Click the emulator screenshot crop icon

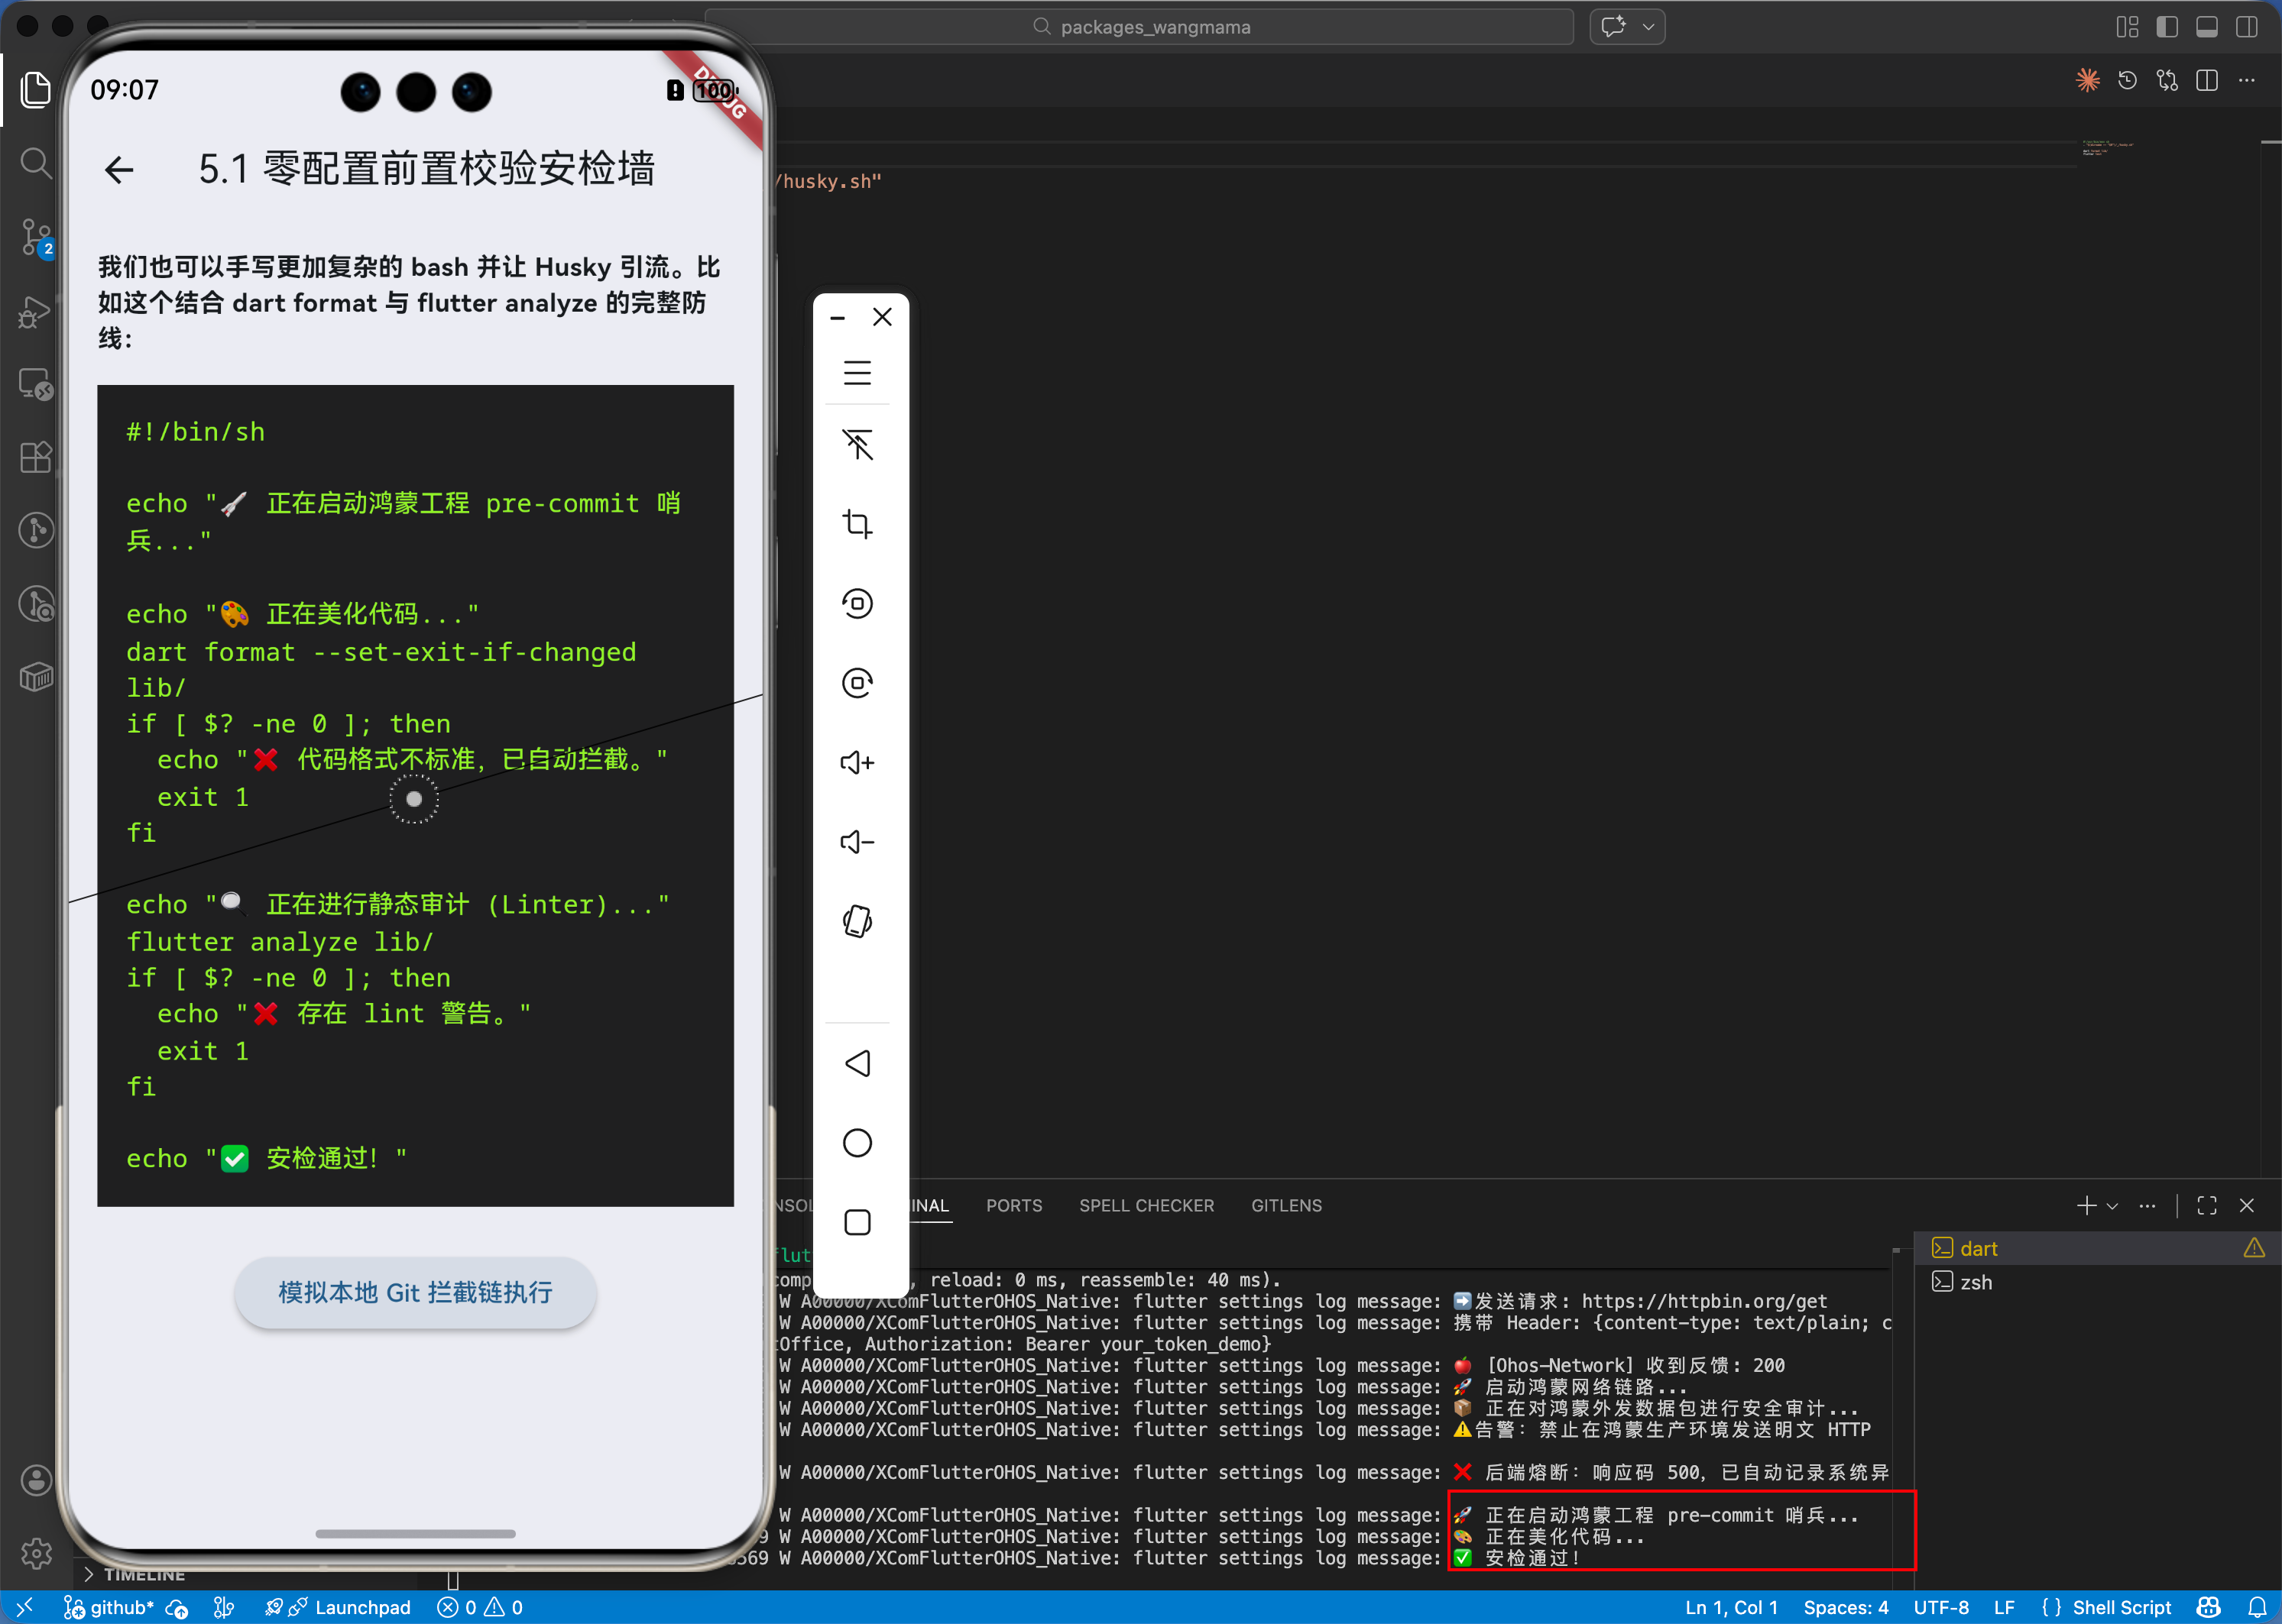click(x=857, y=524)
